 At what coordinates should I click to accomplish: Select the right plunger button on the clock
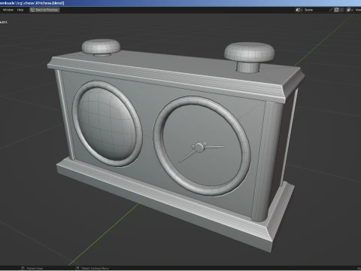point(249,57)
